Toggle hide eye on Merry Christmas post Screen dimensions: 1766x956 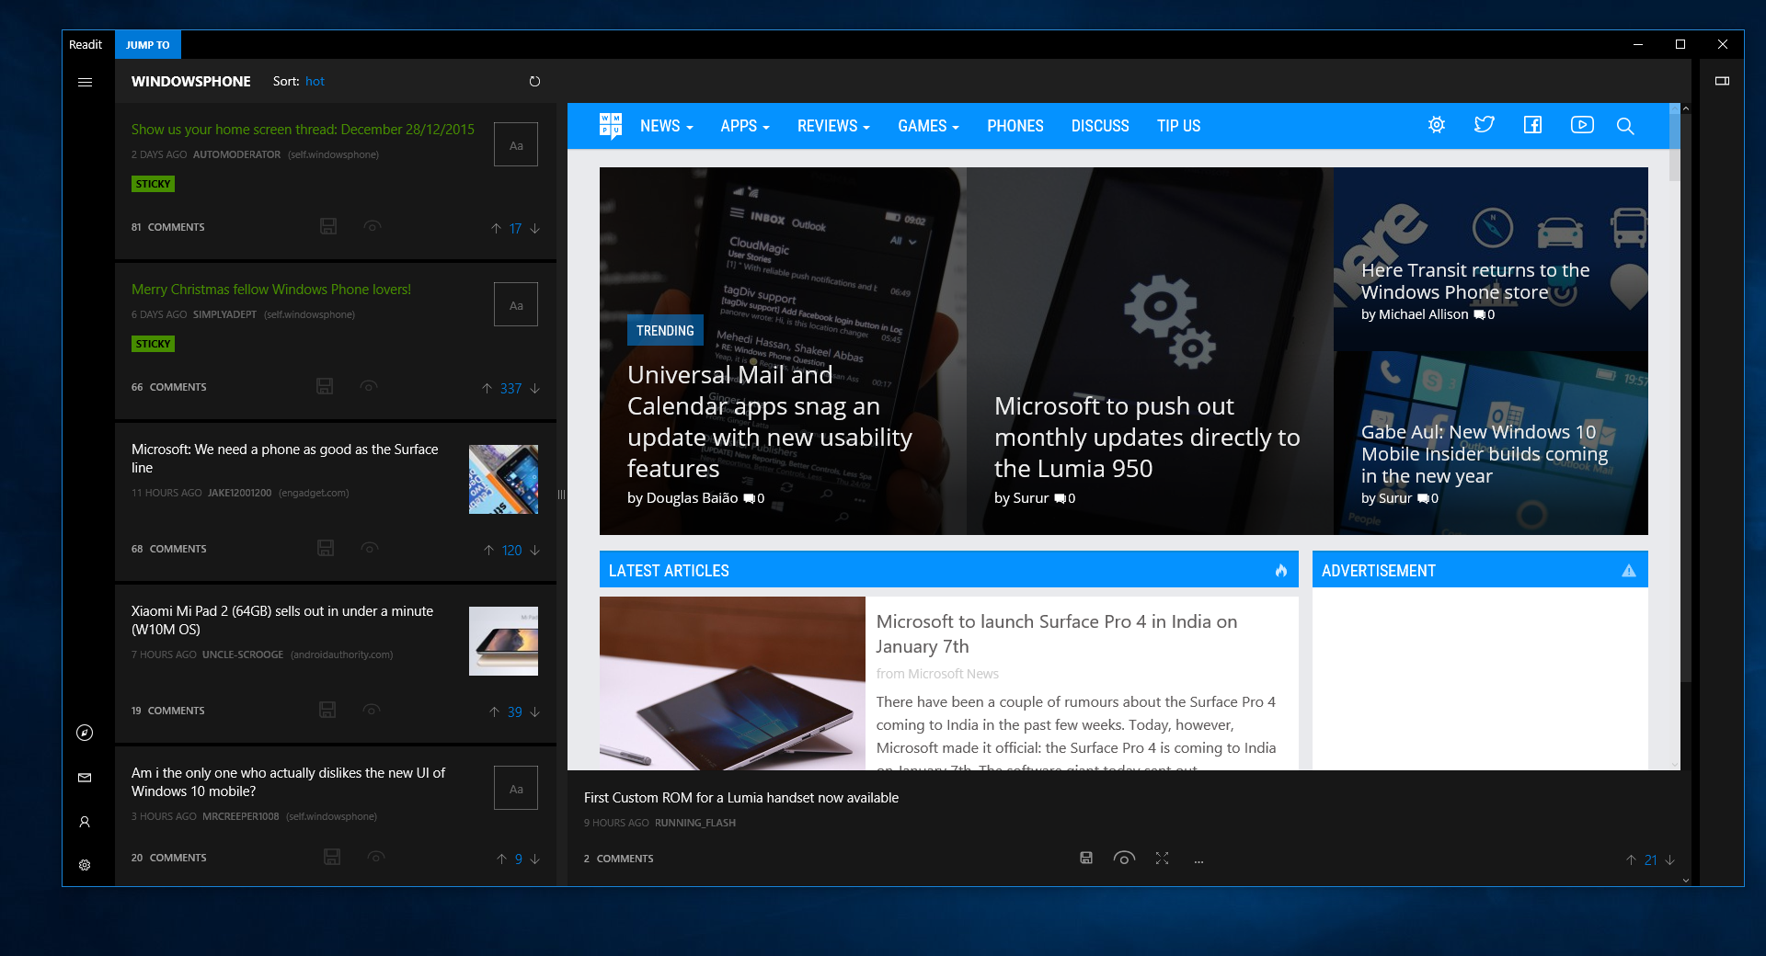click(369, 386)
